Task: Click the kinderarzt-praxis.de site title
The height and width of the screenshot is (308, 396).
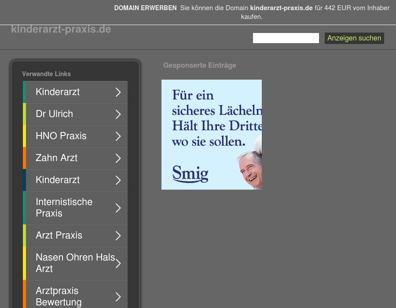Action: click(x=61, y=29)
